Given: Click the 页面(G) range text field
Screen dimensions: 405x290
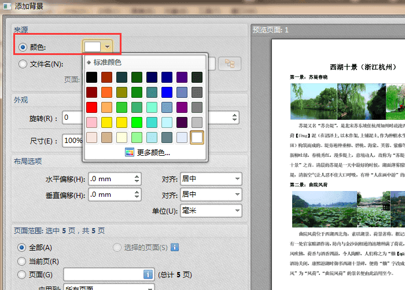Looking at the screenshot, I should tap(109, 274).
